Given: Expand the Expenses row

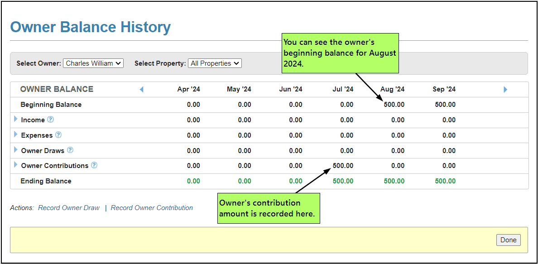Looking at the screenshot, I should 16,134.
